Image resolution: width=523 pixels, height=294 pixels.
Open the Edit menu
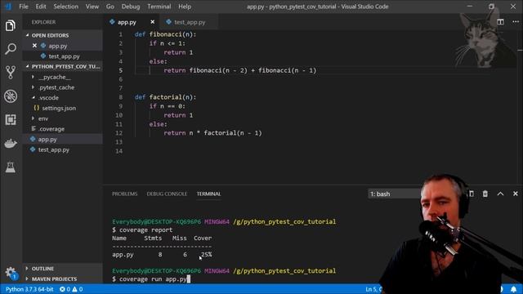coord(41,7)
